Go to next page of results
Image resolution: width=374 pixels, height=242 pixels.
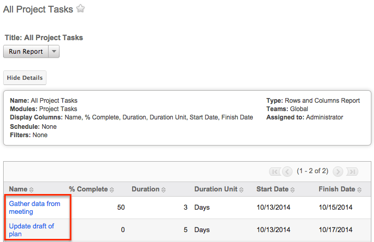tap(338, 172)
